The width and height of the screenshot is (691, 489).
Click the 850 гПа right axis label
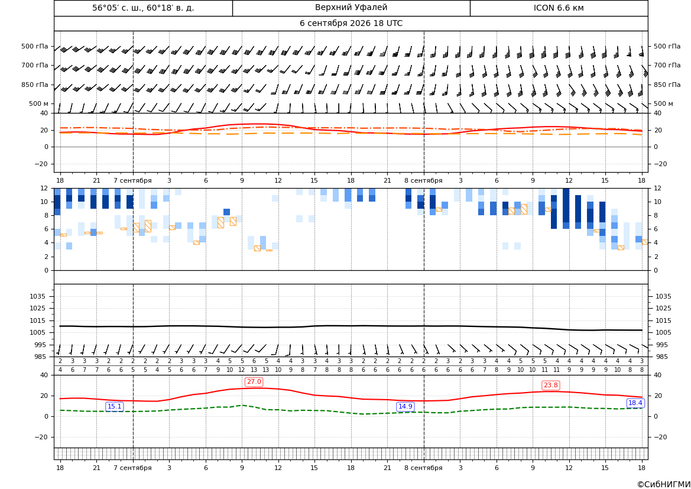point(667,85)
